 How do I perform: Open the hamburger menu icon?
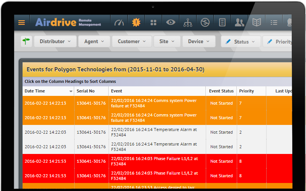pyautogui.click(x=21, y=23)
